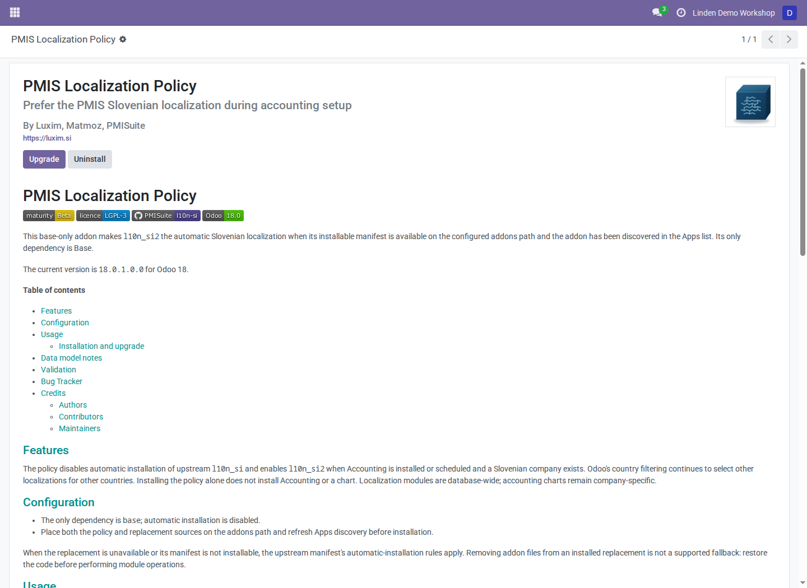Image resolution: width=807 pixels, height=588 pixels.
Task: Switch company via Linden Demo Workshop
Action: point(734,13)
